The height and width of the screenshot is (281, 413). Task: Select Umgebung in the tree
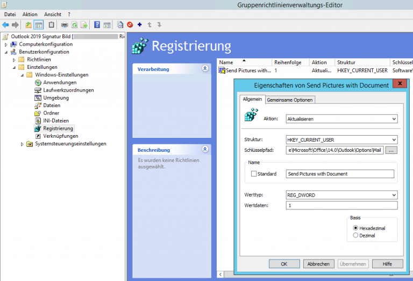click(x=56, y=98)
